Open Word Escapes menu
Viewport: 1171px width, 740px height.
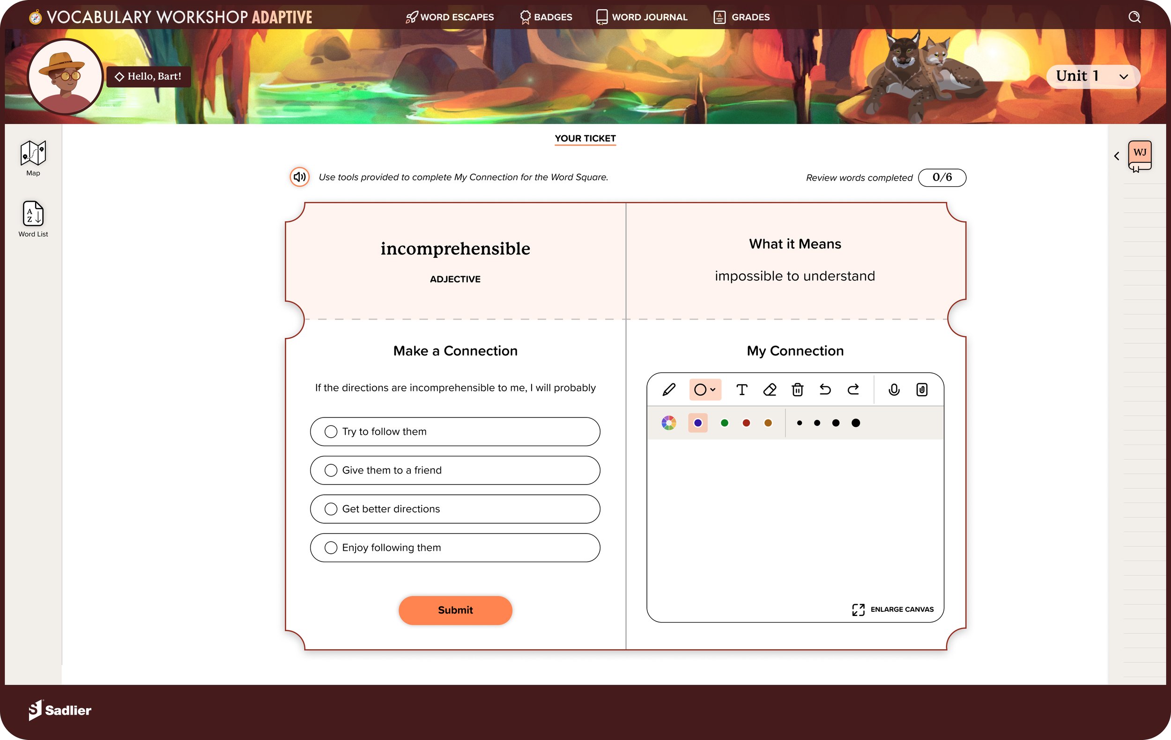pyautogui.click(x=450, y=17)
